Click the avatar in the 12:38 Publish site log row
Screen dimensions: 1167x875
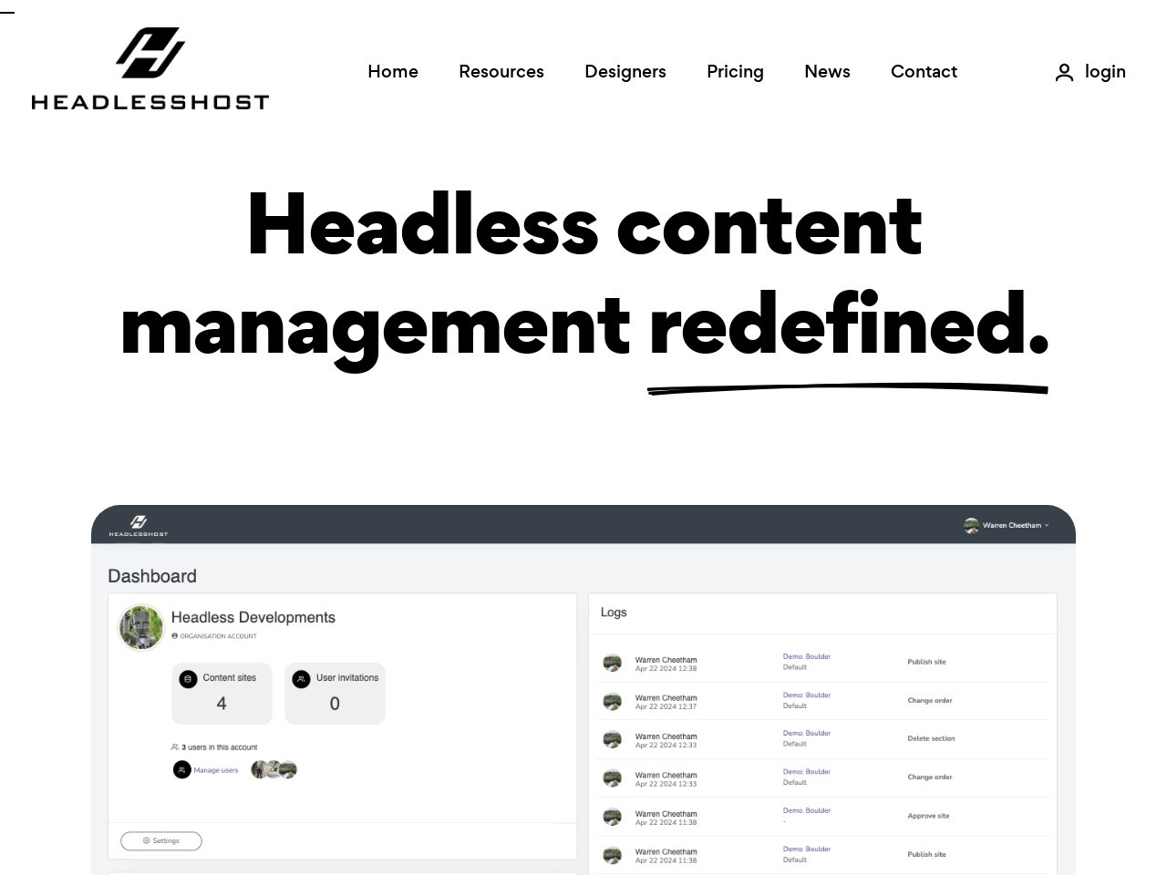click(x=613, y=663)
